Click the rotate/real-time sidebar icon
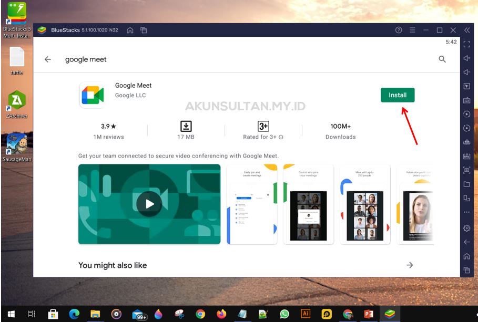478x322 pixels. (467, 128)
